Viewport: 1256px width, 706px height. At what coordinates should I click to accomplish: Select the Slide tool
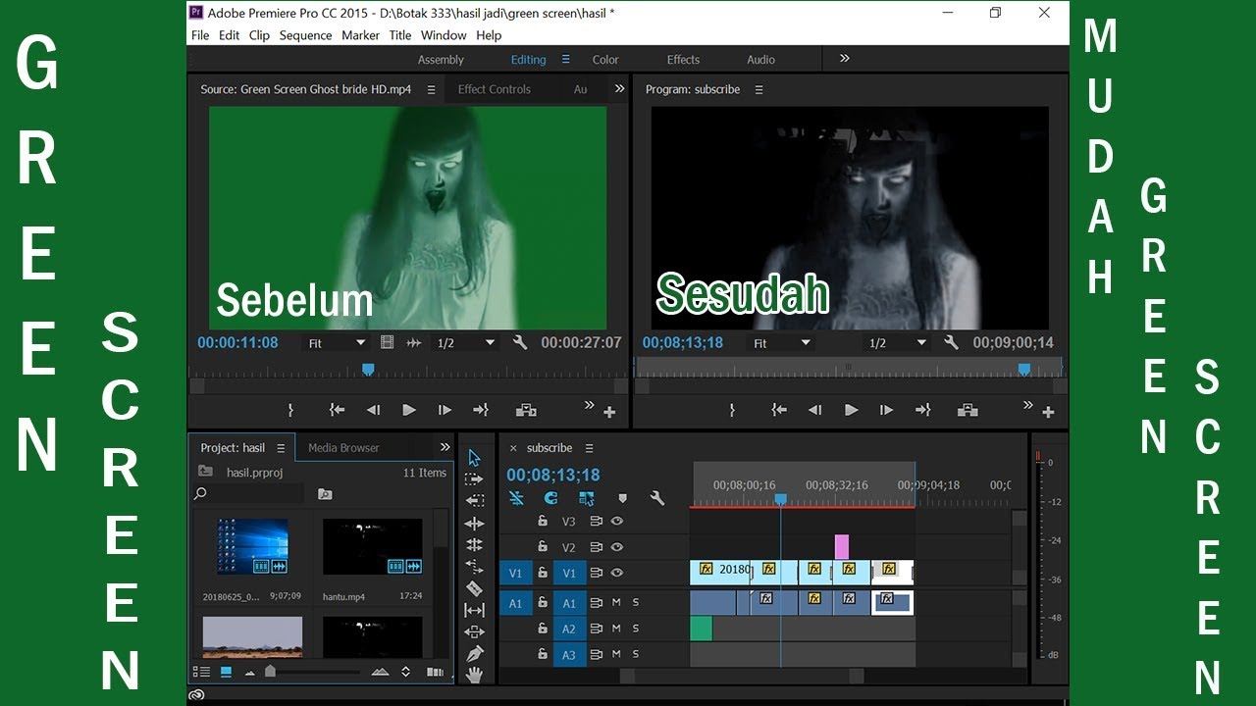coord(474,631)
